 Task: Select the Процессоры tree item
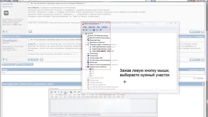click(94, 80)
